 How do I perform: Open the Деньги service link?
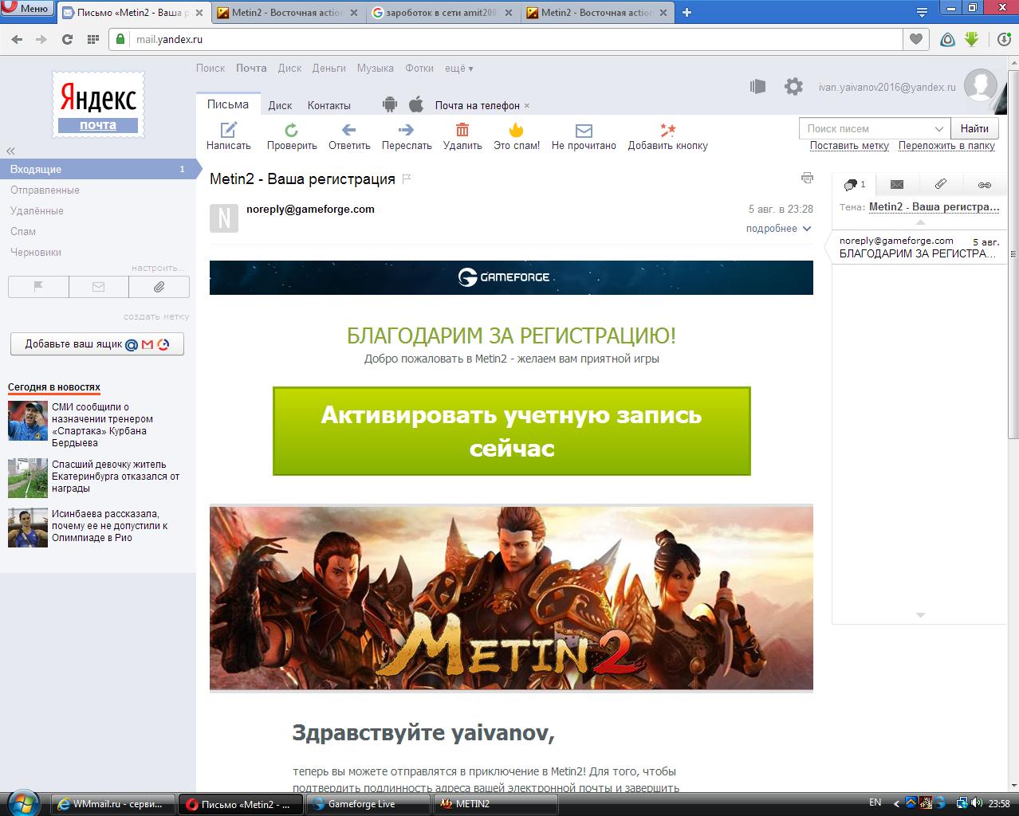click(329, 69)
